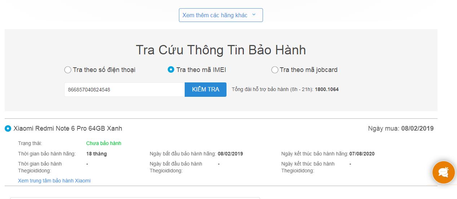Select the Tra theo mã IMEI radio

[x=171, y=70]
